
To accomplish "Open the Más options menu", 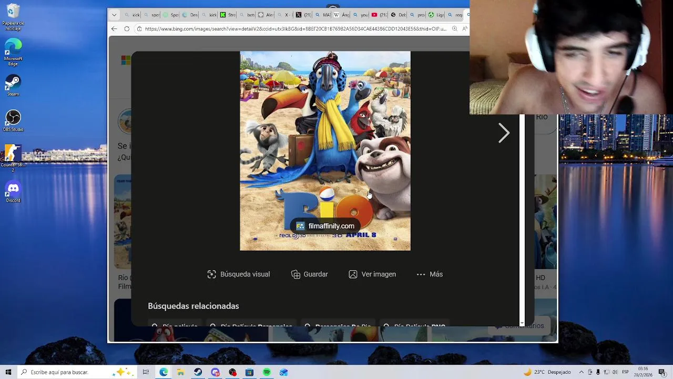I will [x=430, y=274].
